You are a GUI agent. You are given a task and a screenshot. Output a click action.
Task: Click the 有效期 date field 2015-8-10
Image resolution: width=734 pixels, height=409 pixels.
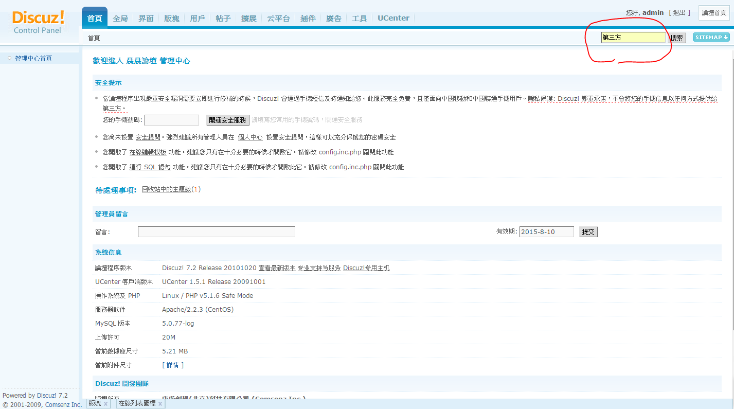(547, 232)
